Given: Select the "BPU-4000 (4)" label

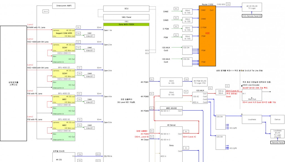Looking at the screenshot, I should (64, 119).
